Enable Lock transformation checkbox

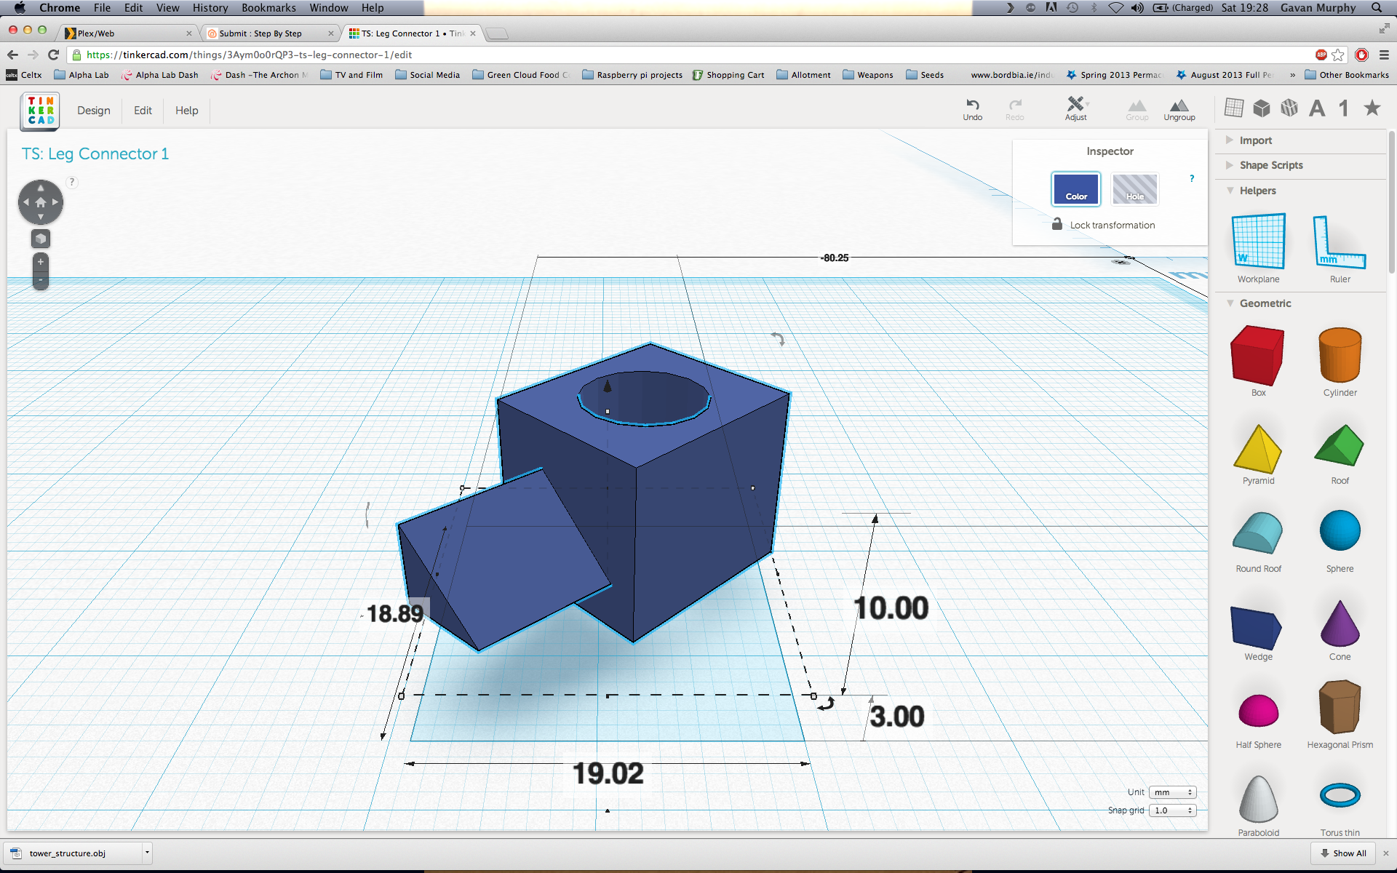click(1056, 223)
